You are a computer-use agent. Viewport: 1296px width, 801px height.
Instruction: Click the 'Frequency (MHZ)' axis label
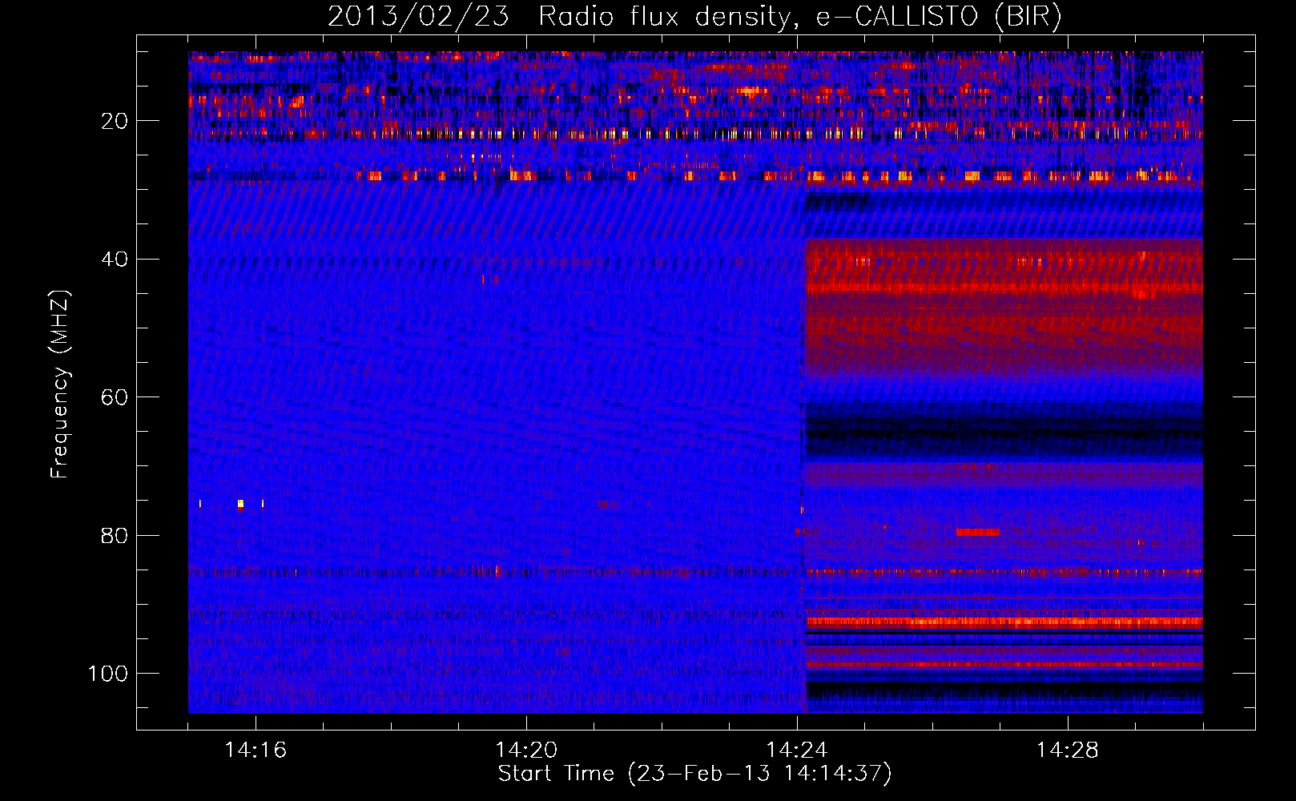(x=60, y=384)
